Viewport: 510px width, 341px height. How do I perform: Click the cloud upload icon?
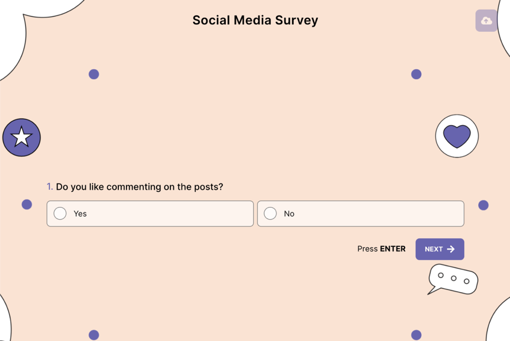pyautogui.click(x=486, y=20)
